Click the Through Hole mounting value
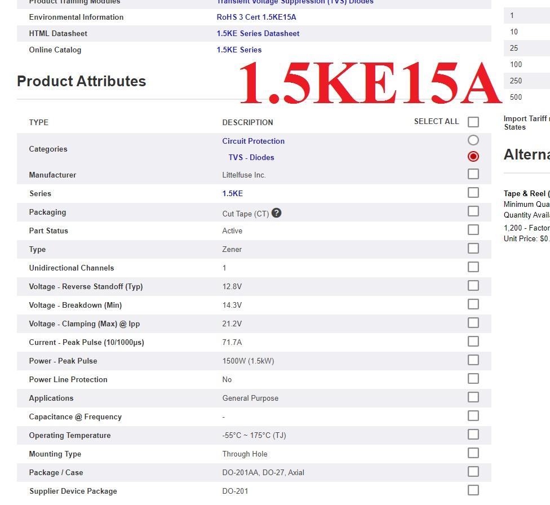Screen dimensions: 550x505 coord(245,454)
